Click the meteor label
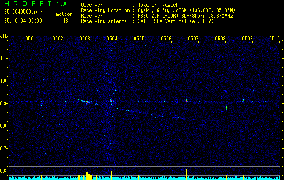This screenshot has height=180, width=284. pos(64,14)
